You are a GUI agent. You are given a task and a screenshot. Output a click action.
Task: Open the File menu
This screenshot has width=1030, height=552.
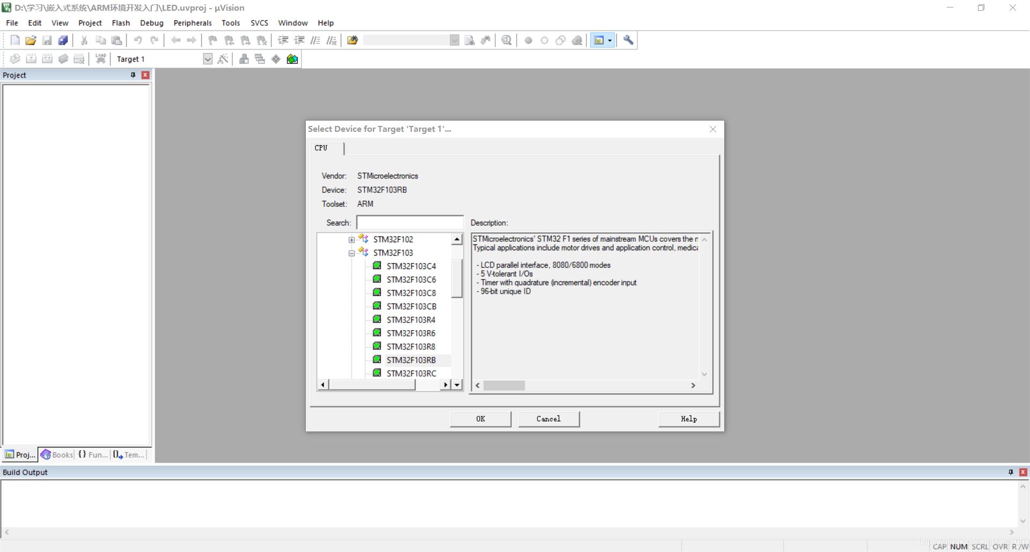(x=12, y=23)
